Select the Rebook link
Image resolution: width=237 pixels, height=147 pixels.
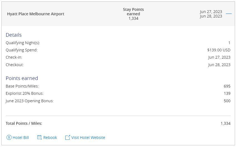(50, 138)
